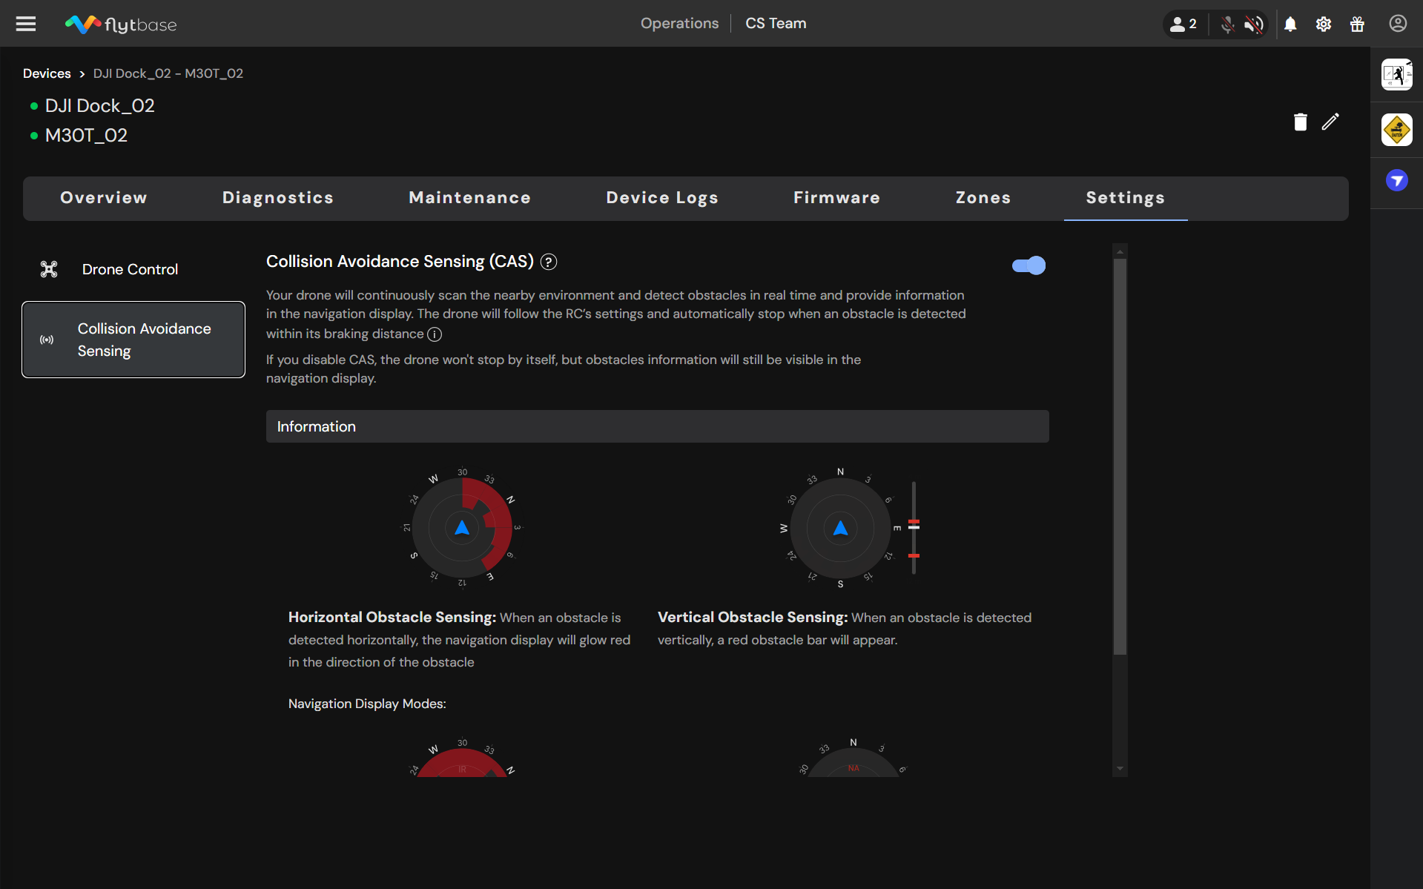The width and height of the screenshot is (1423, 889).
Task: Open the header settings gear
Action: (1324, 24)
